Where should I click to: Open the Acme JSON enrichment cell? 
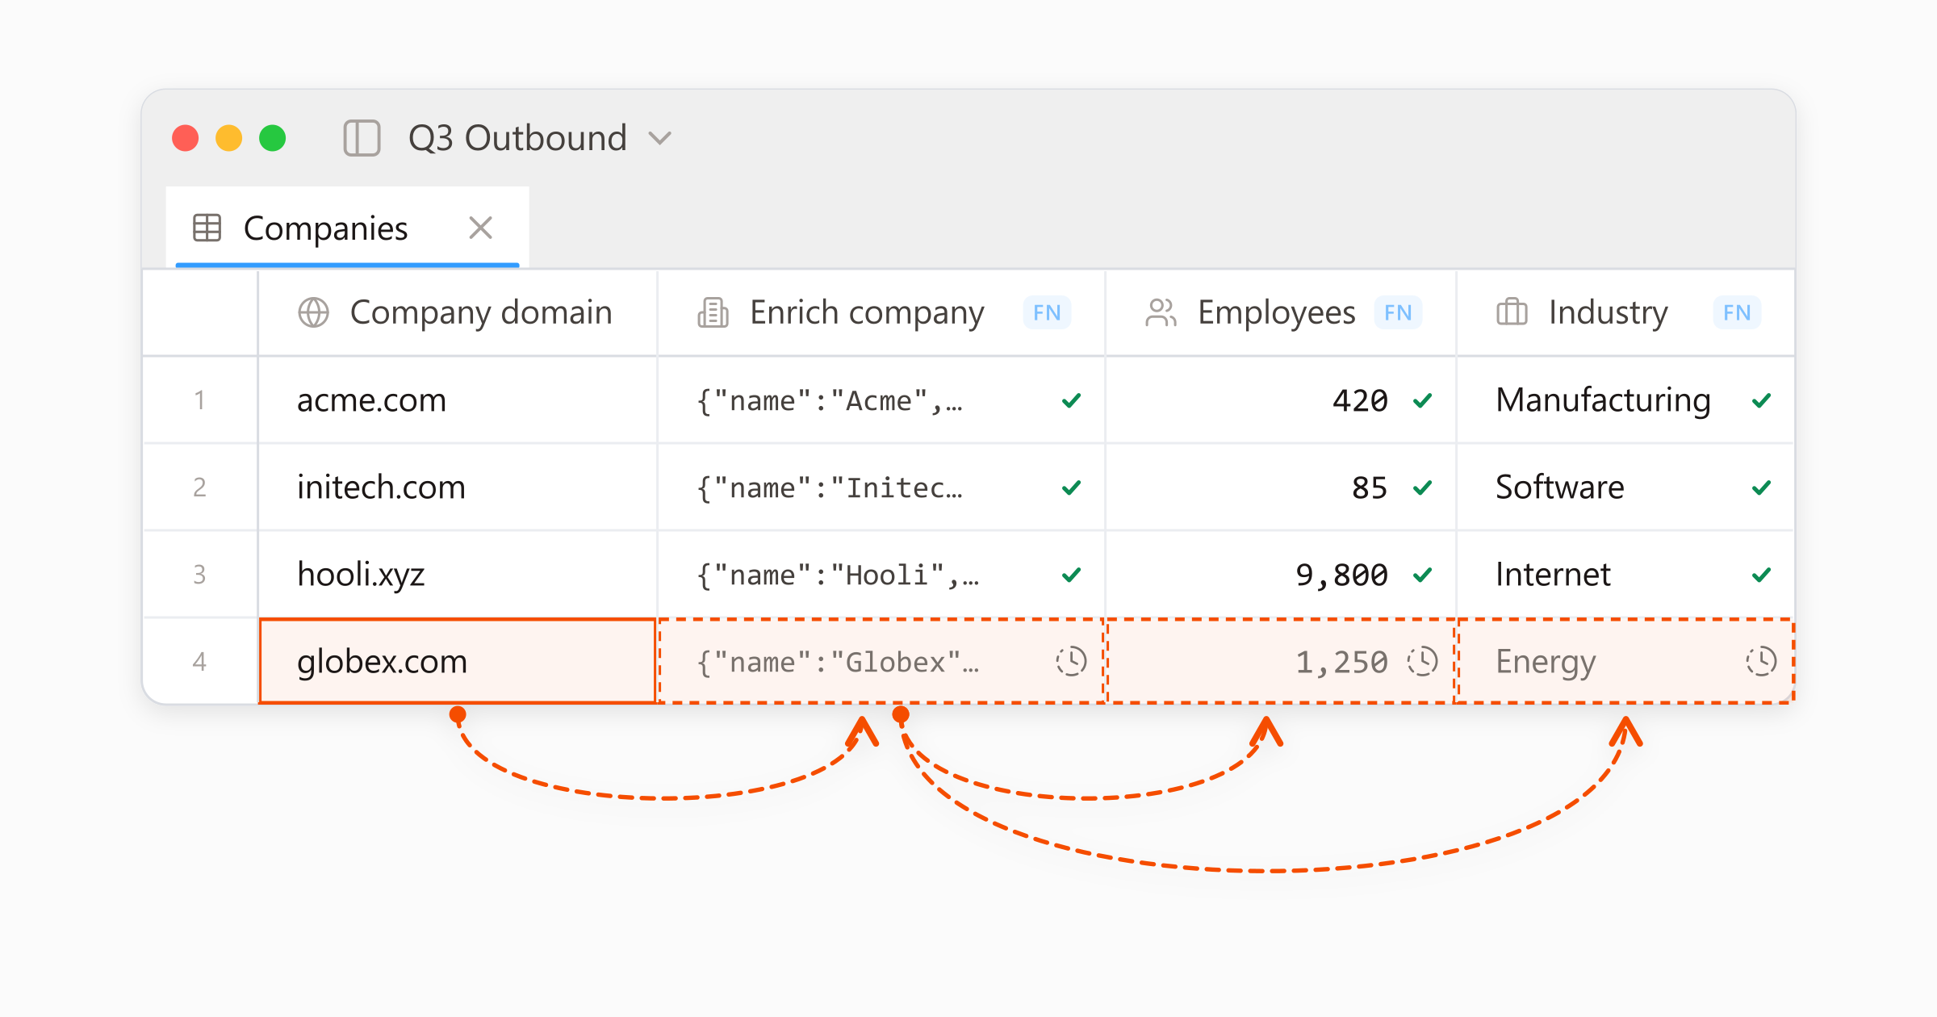(x=881, y=400)
